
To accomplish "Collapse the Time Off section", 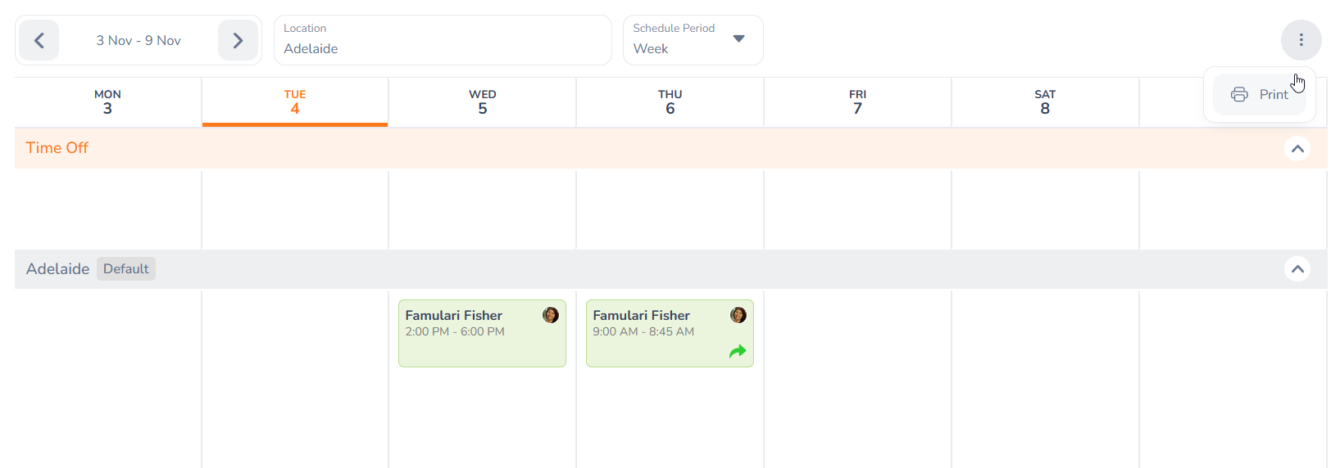I will point(1297,149).
